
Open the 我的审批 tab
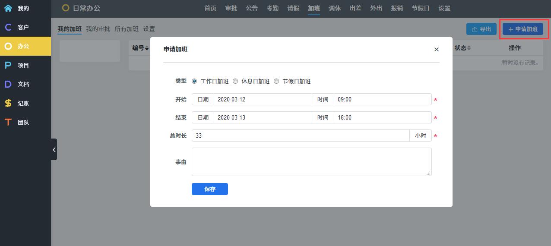[98, 29]
